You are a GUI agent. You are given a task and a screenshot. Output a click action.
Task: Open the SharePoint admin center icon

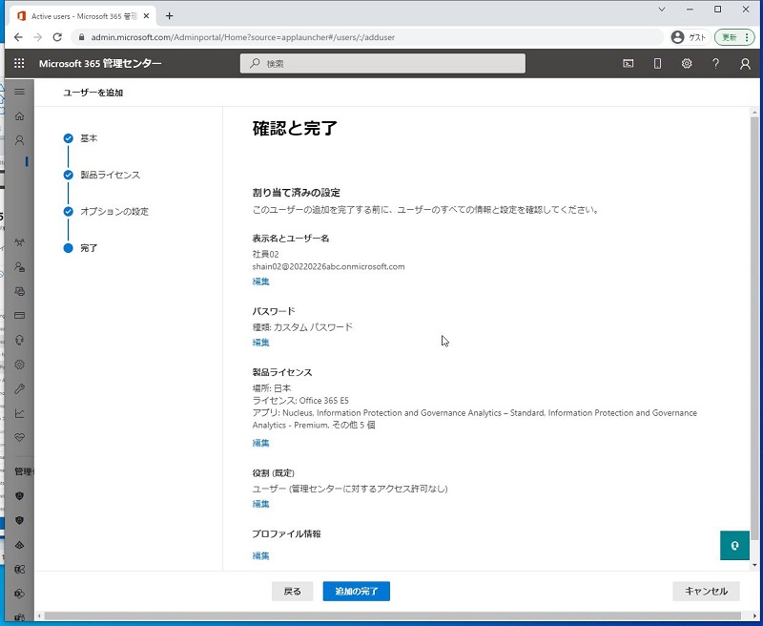(19, 594)
